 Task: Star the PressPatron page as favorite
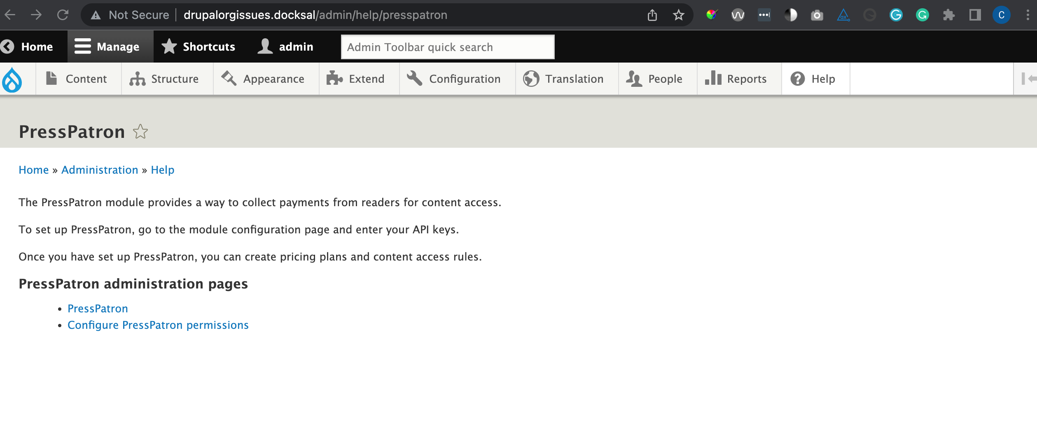[140, 132]
